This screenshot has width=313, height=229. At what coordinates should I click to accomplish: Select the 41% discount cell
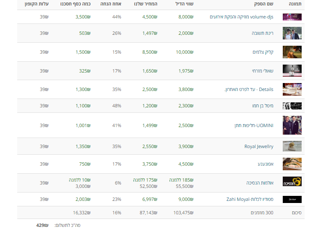point(116,125)
